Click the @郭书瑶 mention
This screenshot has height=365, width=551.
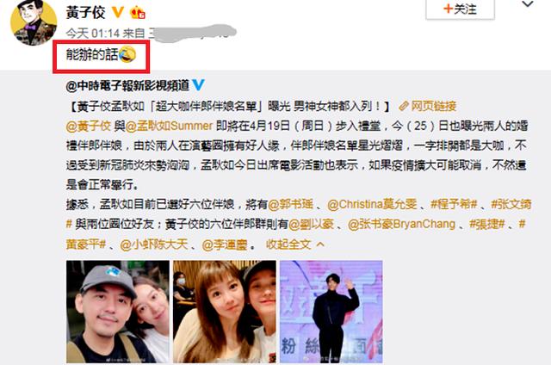(x=290, y=204)
